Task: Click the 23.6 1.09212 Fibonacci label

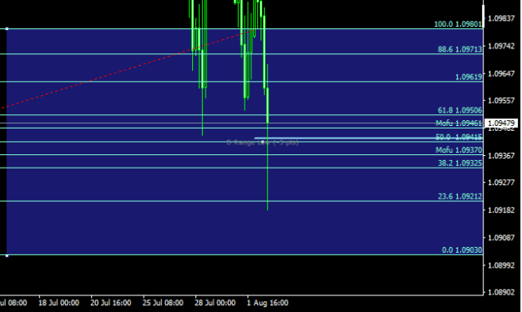Action: 459,196
